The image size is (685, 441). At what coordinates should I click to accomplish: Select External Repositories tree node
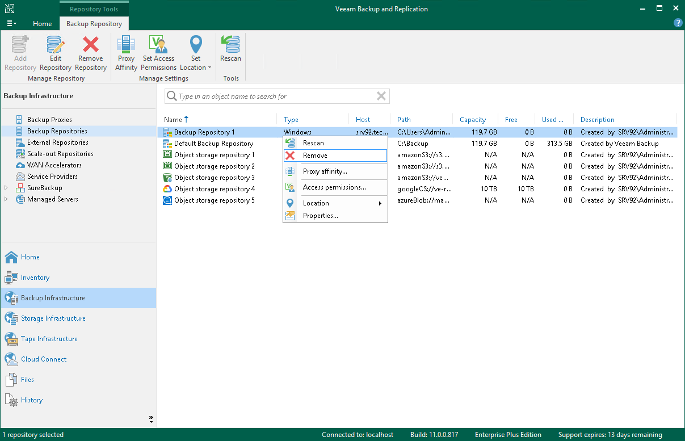click(57, 142)
